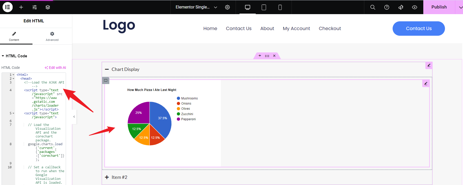Open the Structure layers icon
The height and width of the screenshot is (185, 463).
click(x=48, y=7)
